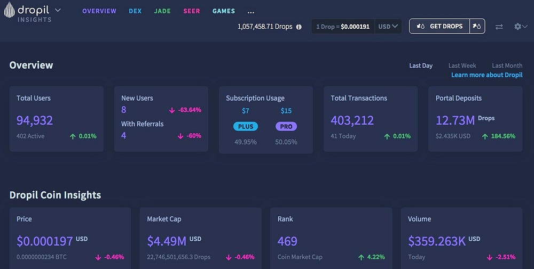
Task: Click the Volume -2.51% change
Action: click(x=501, y=257)
